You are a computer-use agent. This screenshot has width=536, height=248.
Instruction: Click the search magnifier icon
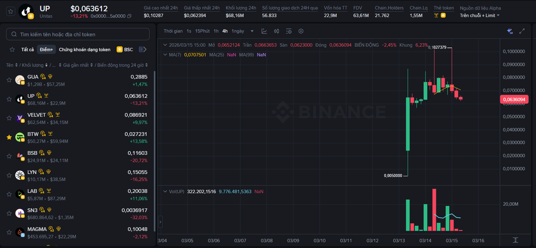(14, 34)
